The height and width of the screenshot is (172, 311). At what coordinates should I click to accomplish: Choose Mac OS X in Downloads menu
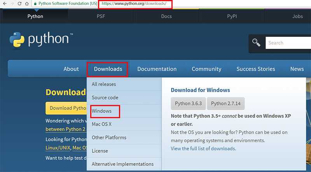[x=124, y=124]
